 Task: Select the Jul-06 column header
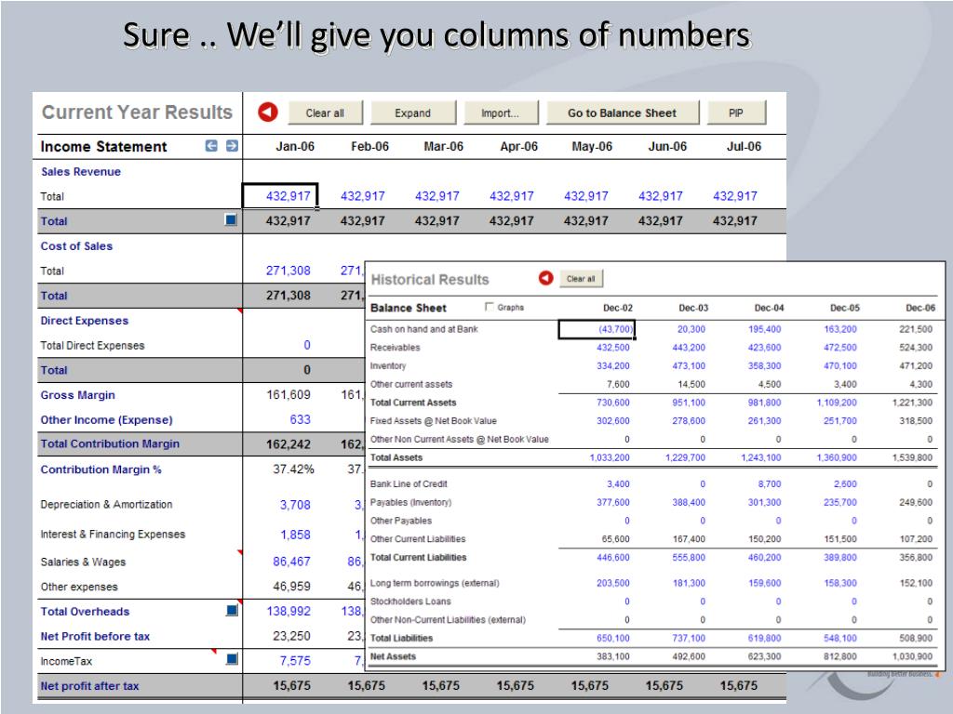pyautogui.click(x=744, y=146)
